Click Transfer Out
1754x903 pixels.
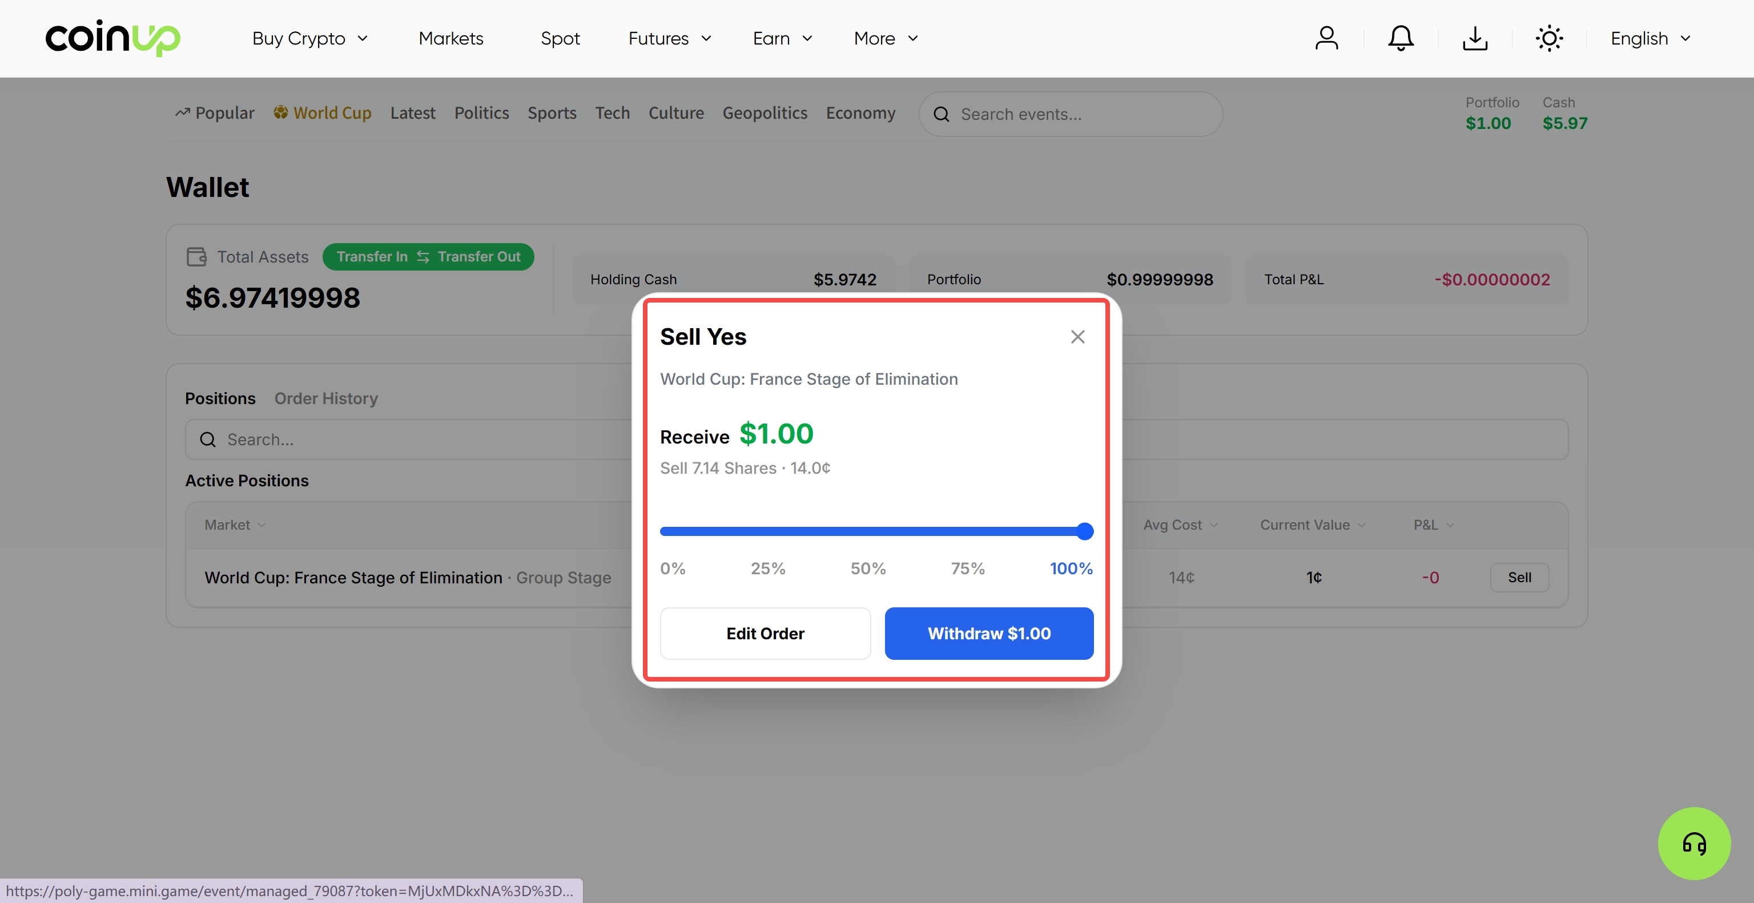[x=478, y=256]
